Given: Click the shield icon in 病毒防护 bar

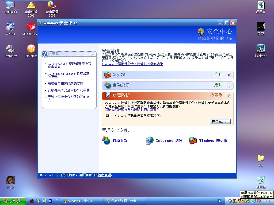Looking at the screenshot, I should 108,95.
